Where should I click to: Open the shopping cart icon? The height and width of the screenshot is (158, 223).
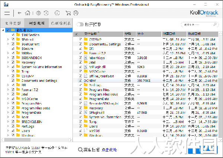68,13
